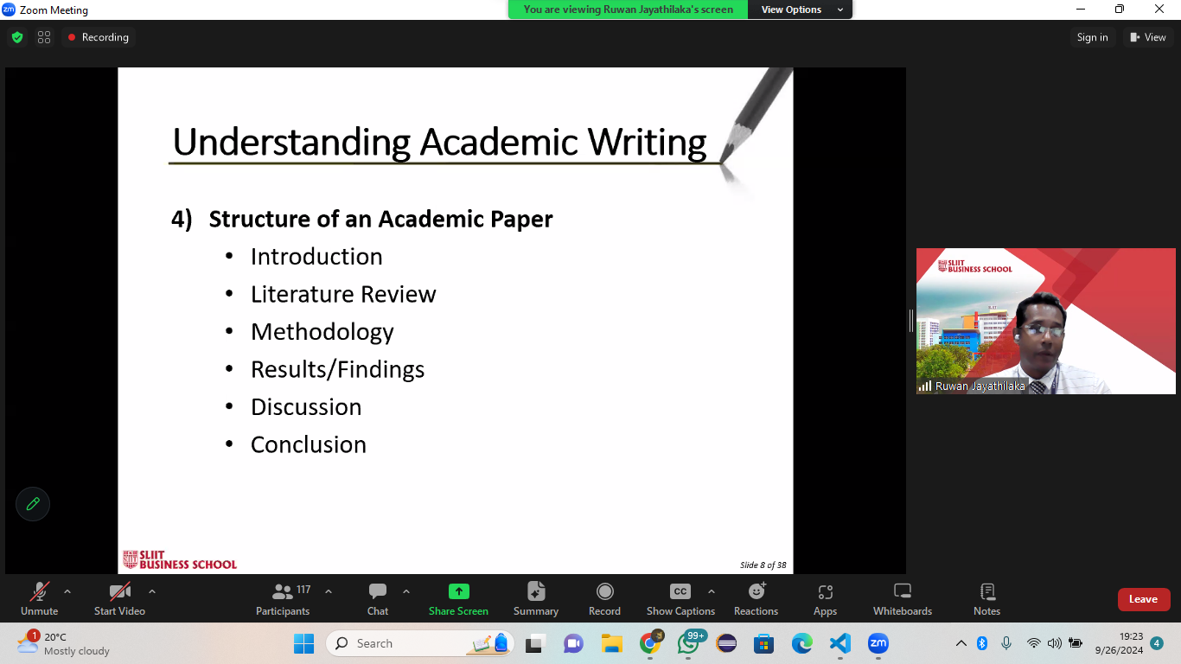Click the green Share Screen icon

pyautogui.click(x=458, y=592)
